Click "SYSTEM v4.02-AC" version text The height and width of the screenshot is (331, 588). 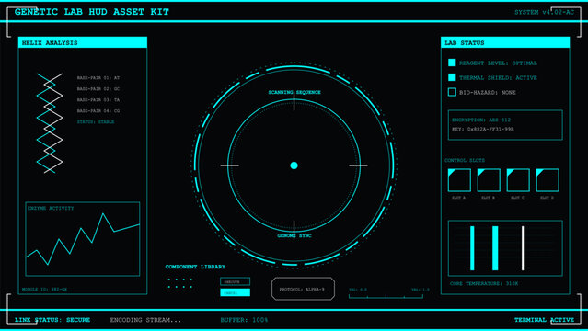(x=544, y=12)
